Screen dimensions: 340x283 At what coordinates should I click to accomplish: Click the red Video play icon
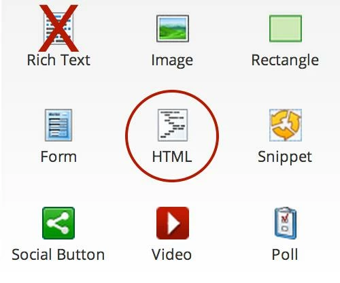173,223
